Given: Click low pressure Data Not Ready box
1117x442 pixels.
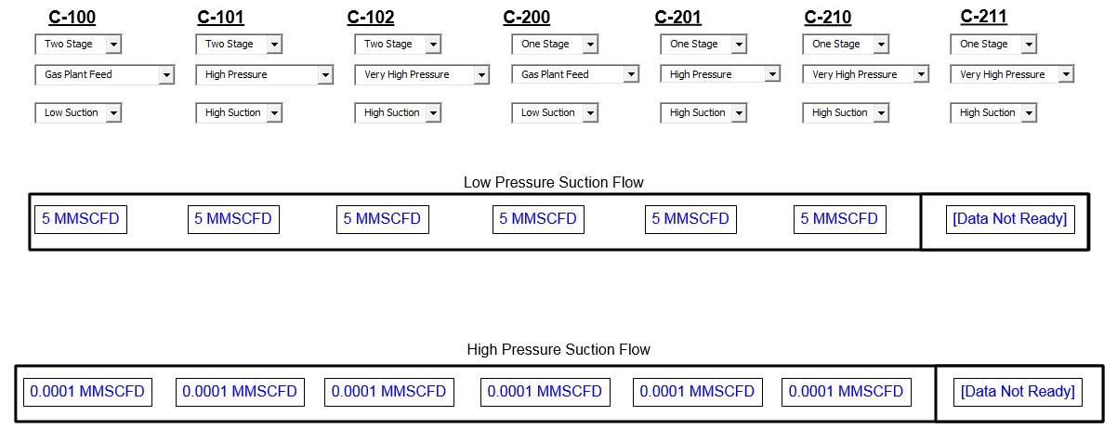Looking at the screenshot, I should click(x=1010, y=220).
